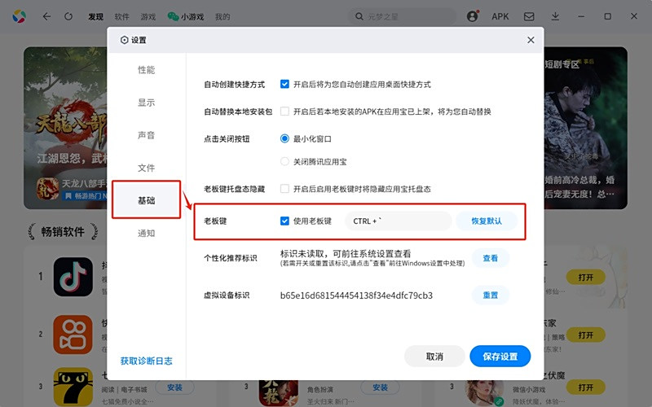Click the 天龙八部 banner thumbnail
This screenshot has height=407, width=652.
[x=65, y=128]
